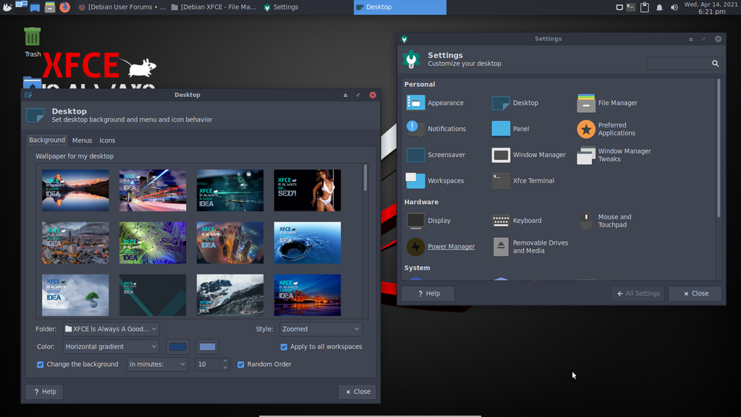
Task: Open the Color dropdown showing Horizontal gradient
Action: point(111,347)
